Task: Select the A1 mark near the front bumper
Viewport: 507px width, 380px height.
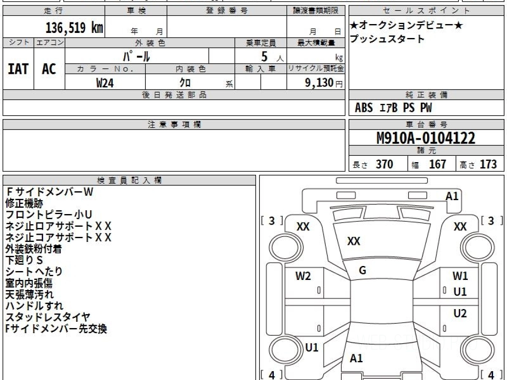Action: [452, 196]
